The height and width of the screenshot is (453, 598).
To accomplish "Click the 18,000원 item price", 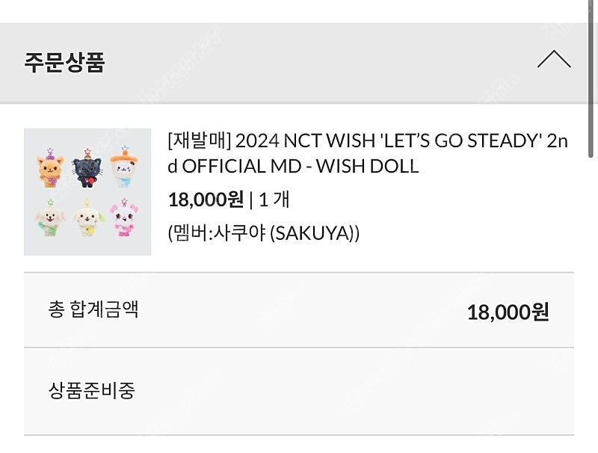I will [206, 199].
